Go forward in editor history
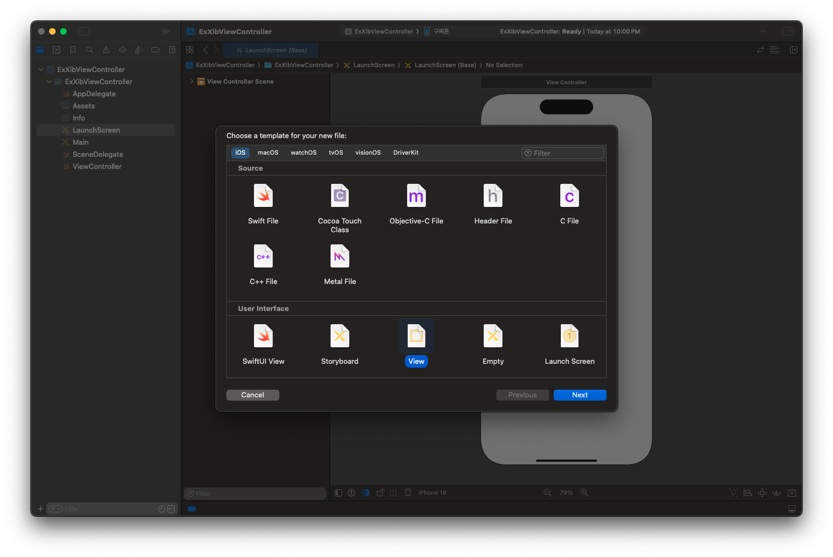The width and height of the screenshot is (833, 557). click(217, 50)
